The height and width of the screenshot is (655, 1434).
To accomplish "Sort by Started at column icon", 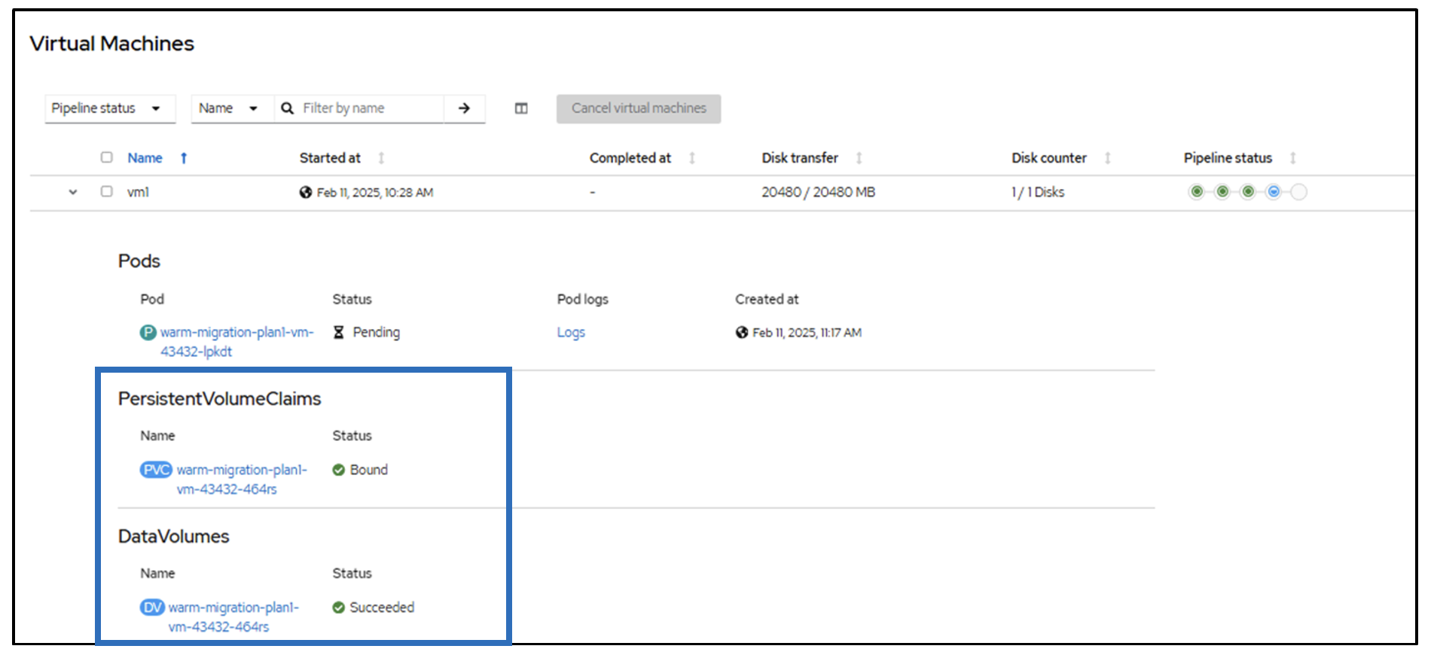I will coord(381,158).
